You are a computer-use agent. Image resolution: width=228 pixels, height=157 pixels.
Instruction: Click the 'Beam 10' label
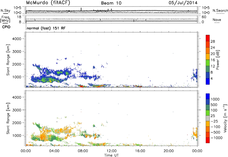[111, 3]
